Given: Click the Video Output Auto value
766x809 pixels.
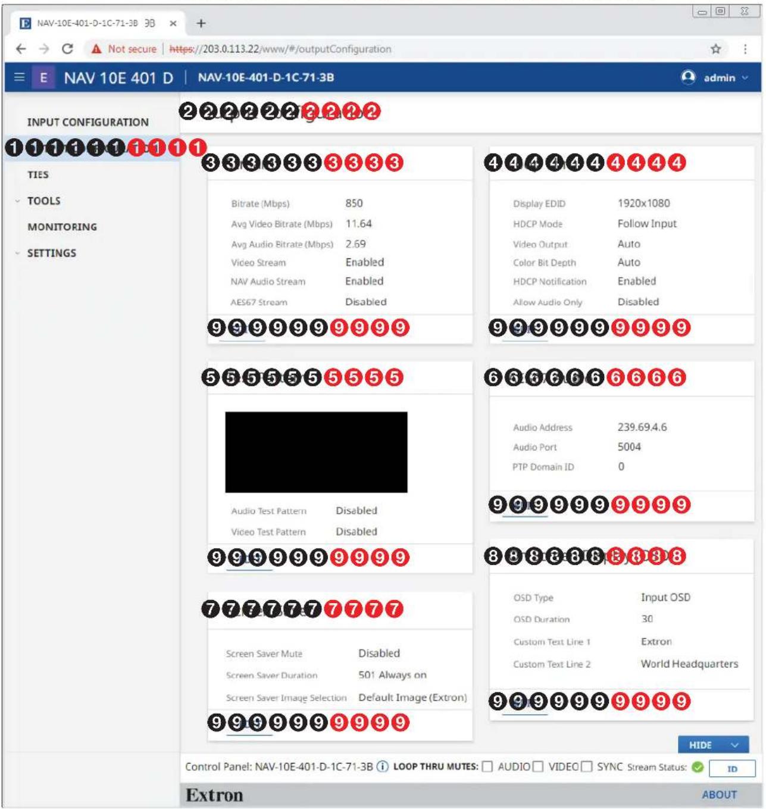Looking at the screenshot, I should (629, 244).
